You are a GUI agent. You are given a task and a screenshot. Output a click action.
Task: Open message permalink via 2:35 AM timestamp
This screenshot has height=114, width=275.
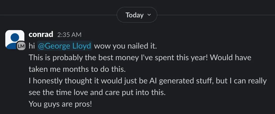pos(69,35)
